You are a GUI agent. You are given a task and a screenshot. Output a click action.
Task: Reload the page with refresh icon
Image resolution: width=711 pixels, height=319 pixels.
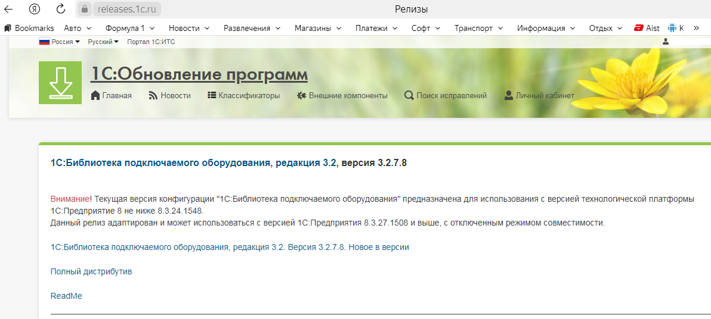point(61,9)
